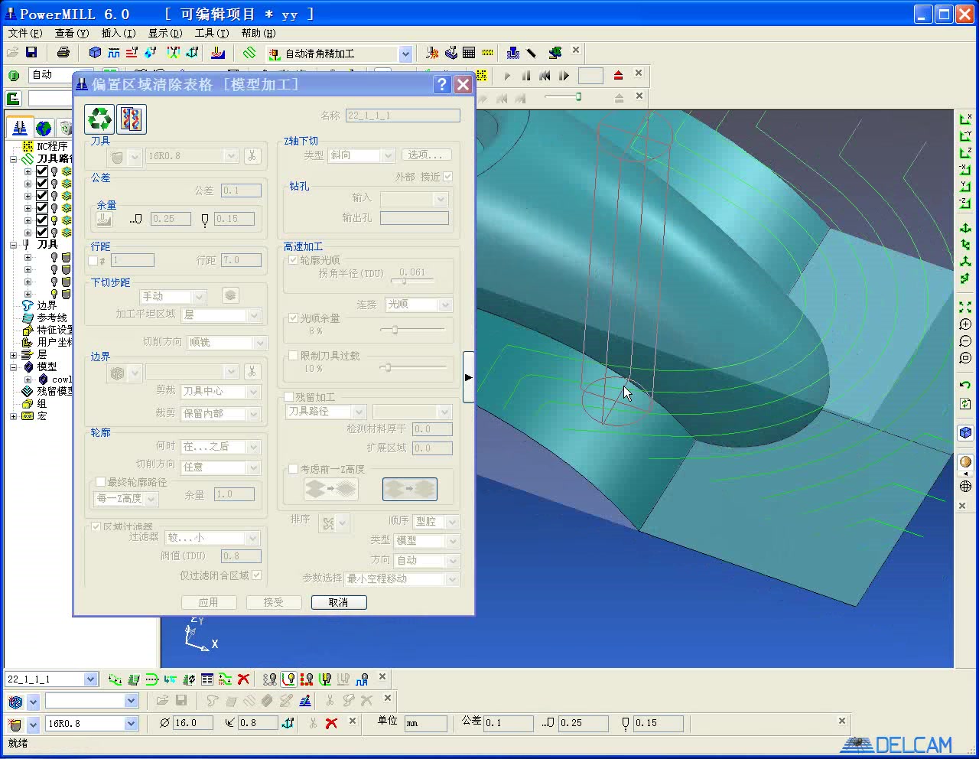Open the 文件(F) menu
979x759 pixels.
click(25, 33)
